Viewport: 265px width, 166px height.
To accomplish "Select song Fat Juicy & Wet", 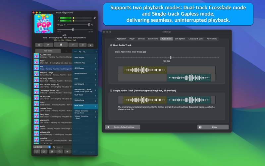I will coord(53,80).
